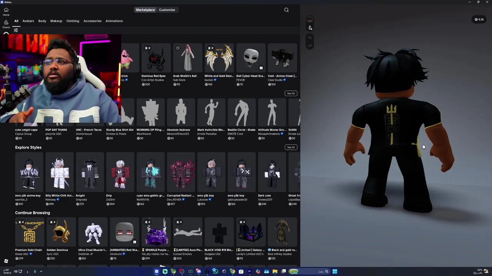Click the search magnifier icon

tap(286, 10)
